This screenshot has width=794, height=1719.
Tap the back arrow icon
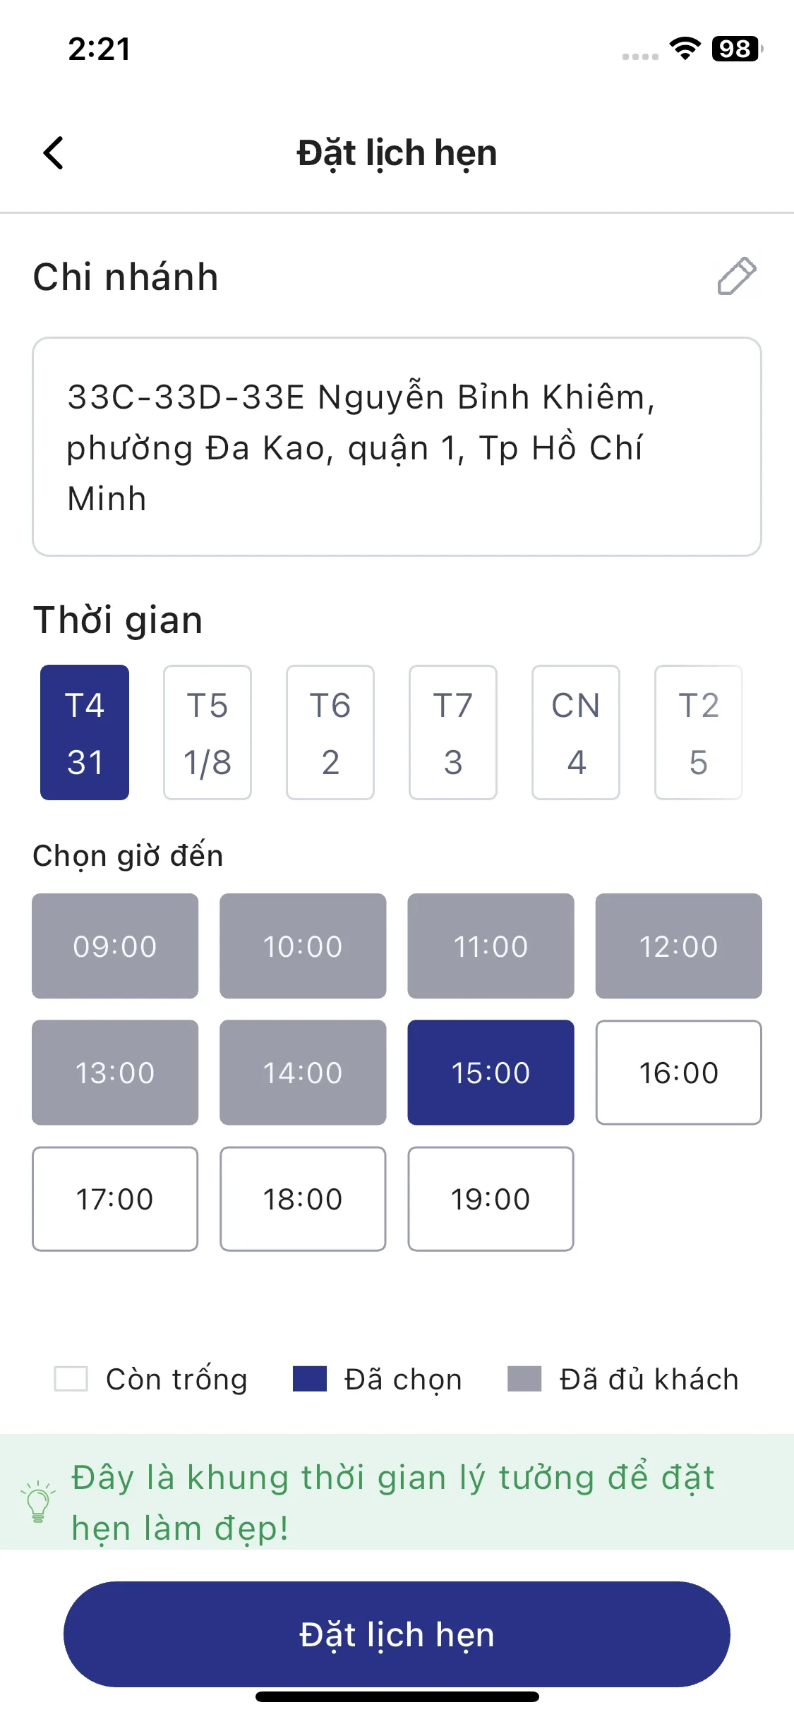(x=54, y=152)
